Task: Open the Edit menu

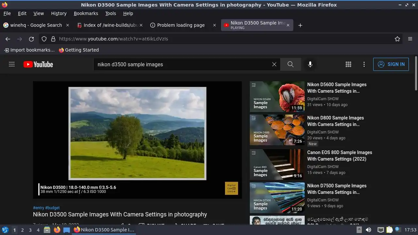Action: [x=22, y=13]
